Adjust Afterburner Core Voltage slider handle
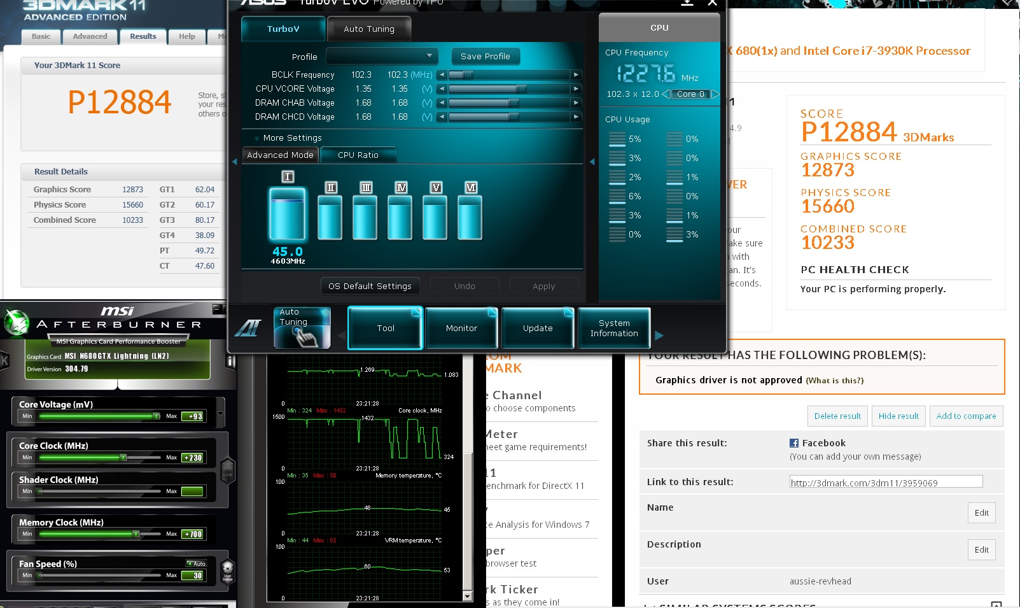1020x608 pixels. point(156,416)
